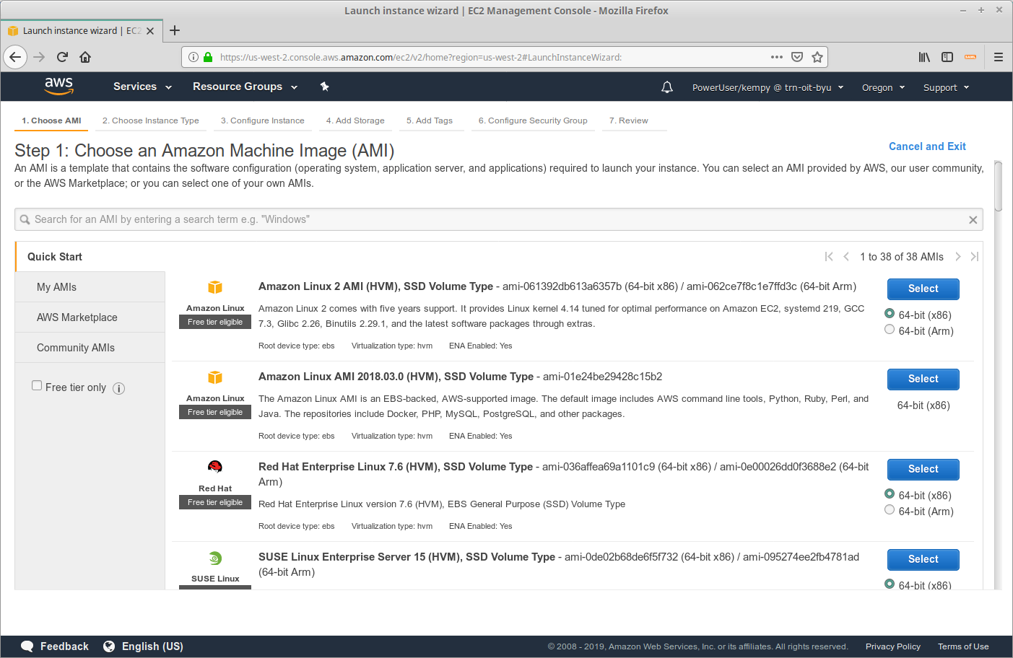
Task: Choose 64-bit (x86) for Amazon Linux 2
Action: coord(890,314)
